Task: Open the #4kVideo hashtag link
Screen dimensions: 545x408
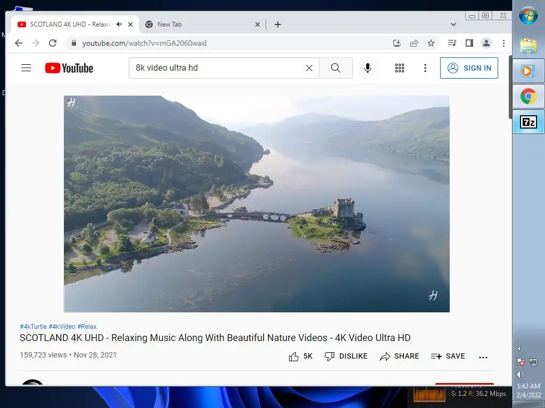Action: pyautogui.click(x=62, y=327)
